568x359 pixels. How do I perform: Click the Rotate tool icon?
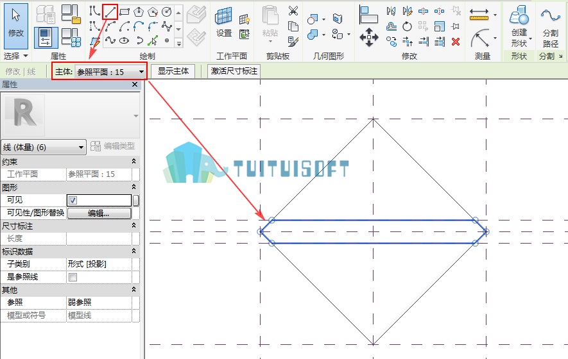pos(407,26)
